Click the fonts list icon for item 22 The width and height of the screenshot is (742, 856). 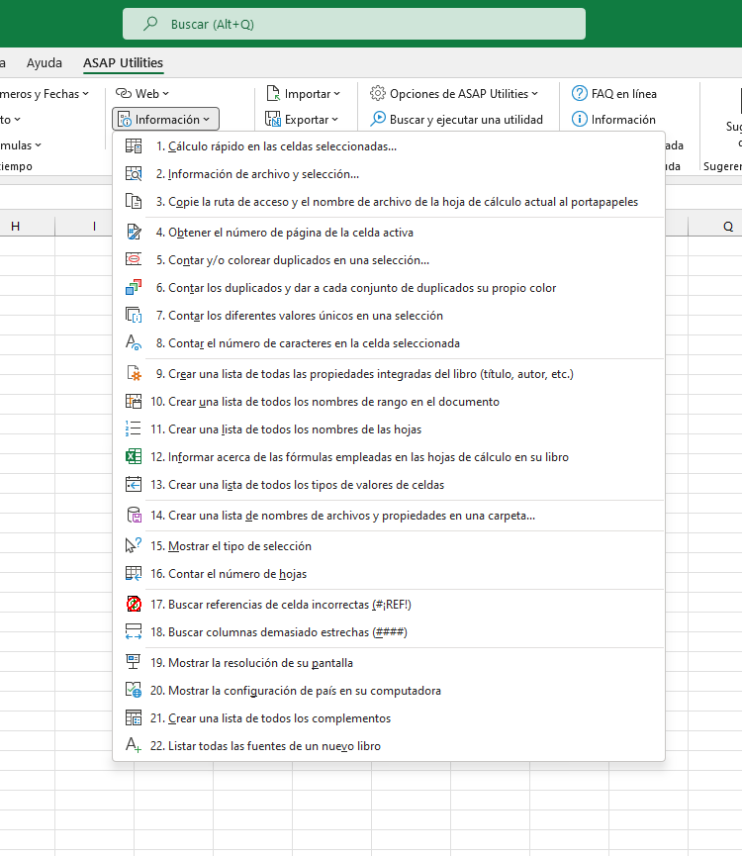(134, 746)
